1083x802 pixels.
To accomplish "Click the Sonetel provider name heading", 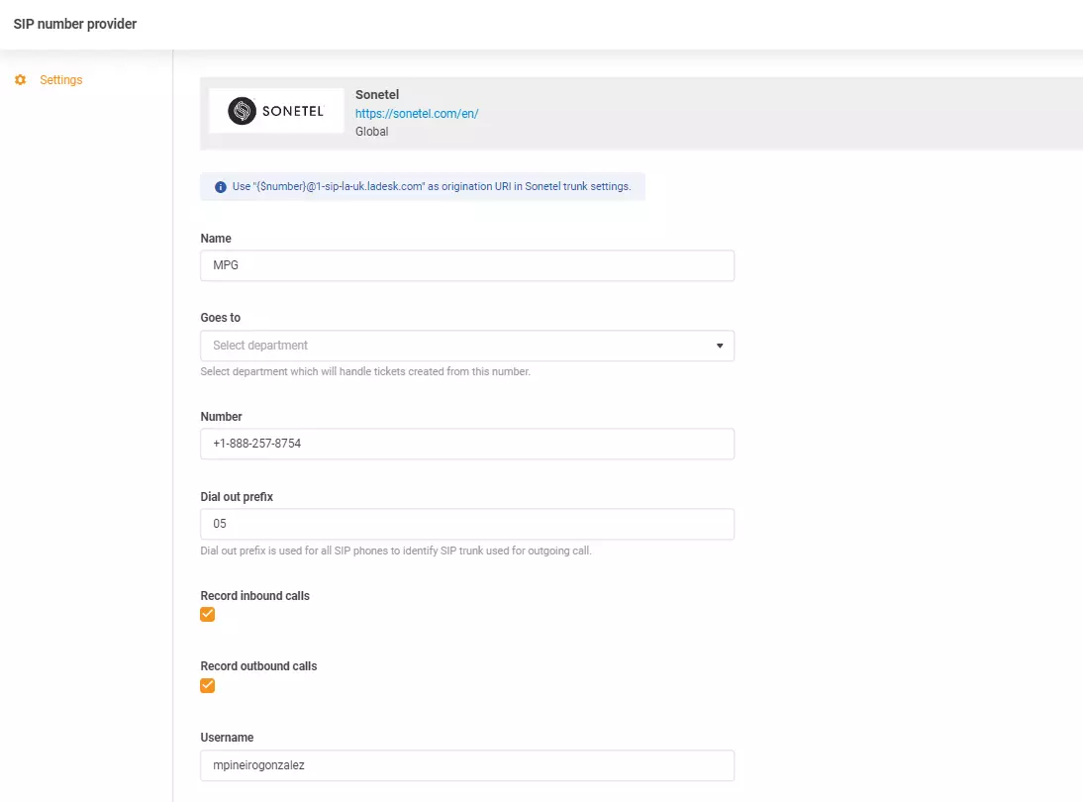I will [x=377, y=95].
